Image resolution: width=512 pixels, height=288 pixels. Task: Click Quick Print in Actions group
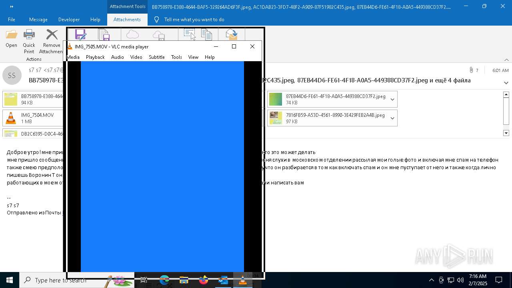pyautogui.click(x=29, y=41)
